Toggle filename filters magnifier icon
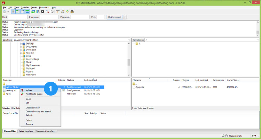261x139 pixels. click(x=63, y=11)
